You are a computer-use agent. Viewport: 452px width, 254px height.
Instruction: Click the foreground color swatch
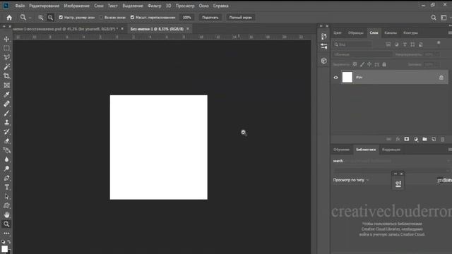(x=5, y=249)
